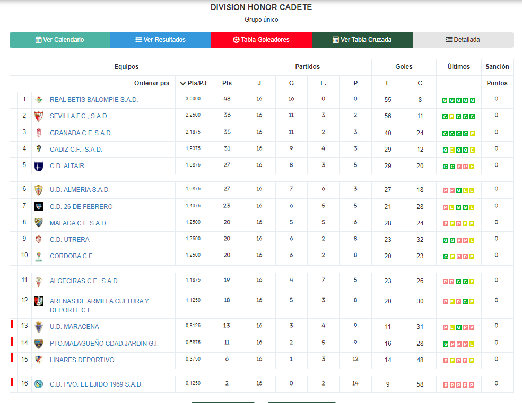Click the Últimos column header
Viewport: 522px width, 403px height.
pyautogui.click(x=459, y=67)
